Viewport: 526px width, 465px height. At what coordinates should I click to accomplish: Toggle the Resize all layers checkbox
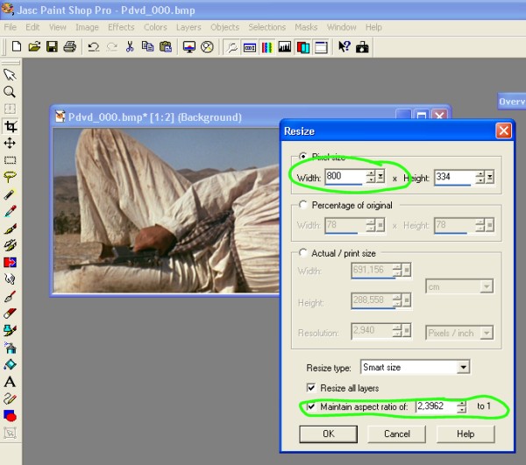312,387
